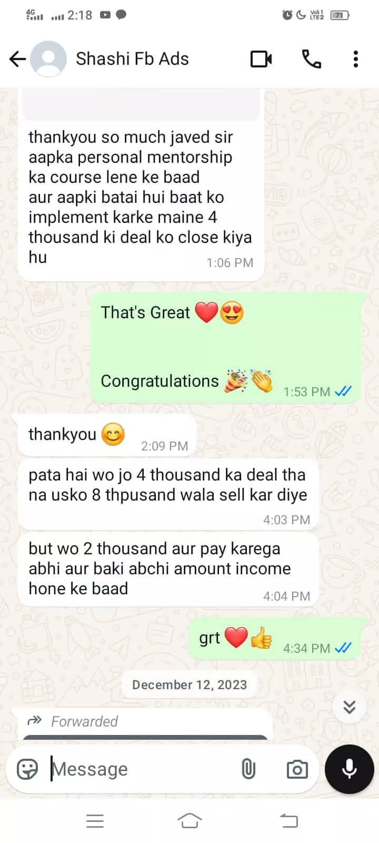Tap the Android home navigation button
This screenshot has height=843, width=379.
point(189,821)
